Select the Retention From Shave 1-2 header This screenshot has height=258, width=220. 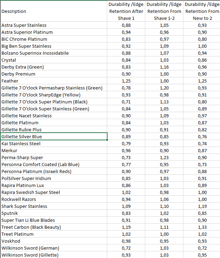[164, 11]
